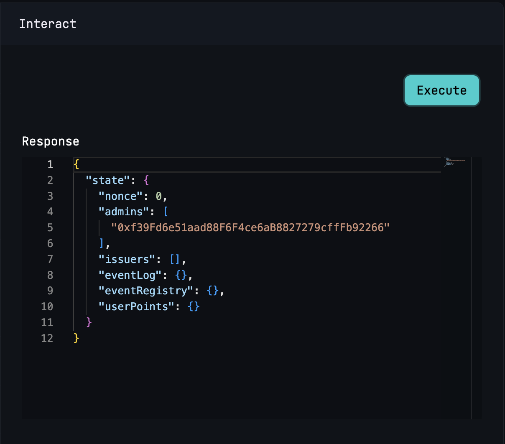Click the empty braces after eventRegistry
Screen dimensions: 505x444
click(213, 291)
